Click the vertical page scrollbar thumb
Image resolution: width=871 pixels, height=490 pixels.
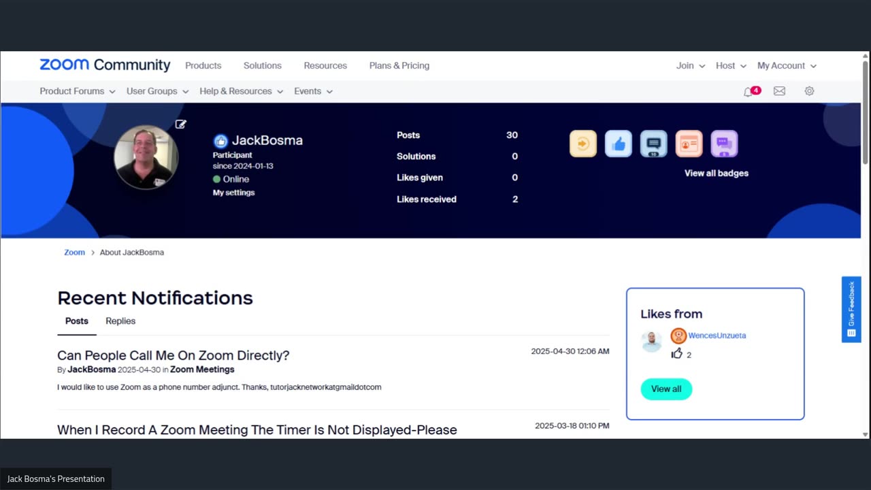866,112
